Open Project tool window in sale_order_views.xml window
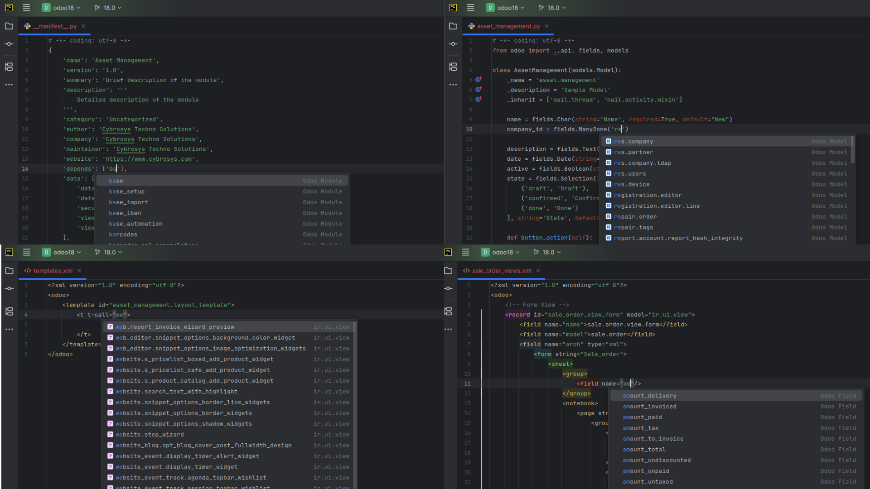 tap(448, 271)
